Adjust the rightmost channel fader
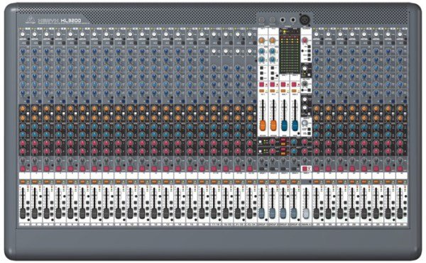The width and height of the screenshot is (426, 263). tap(400, 213)
